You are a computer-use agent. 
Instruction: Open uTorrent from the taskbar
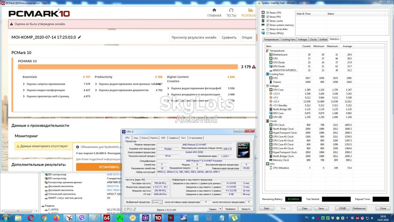(234, 218)
